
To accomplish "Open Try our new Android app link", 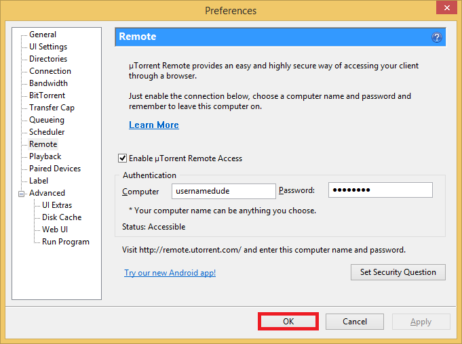I will [x=170, y=273].
